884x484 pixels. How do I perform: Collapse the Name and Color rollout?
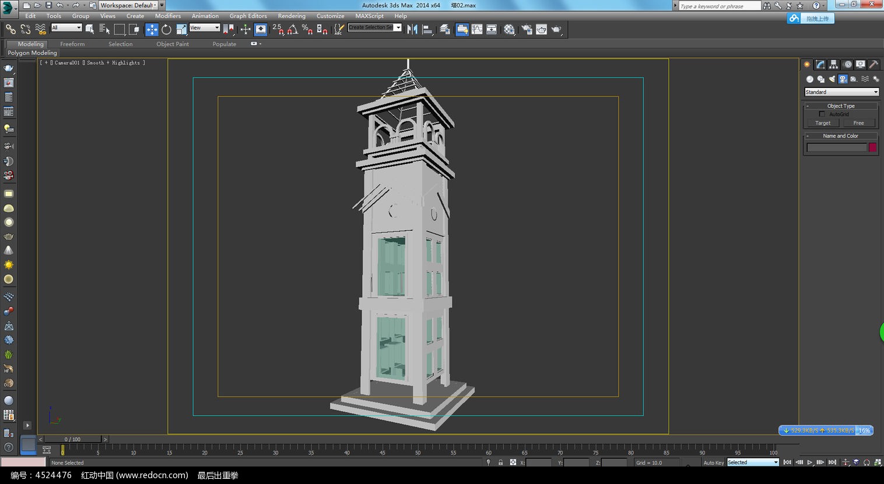click(840, 136)
